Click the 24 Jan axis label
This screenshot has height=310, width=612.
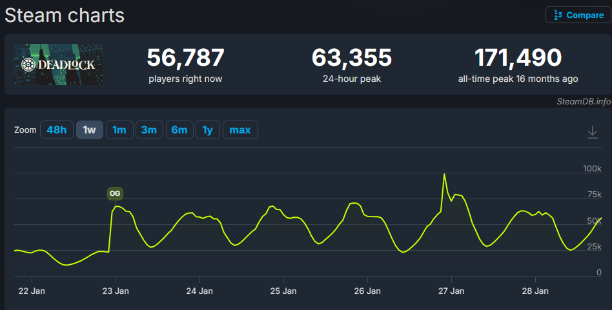pos(199,291)
